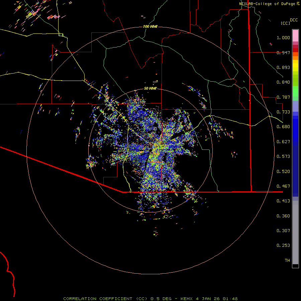This screenshot has height=301, width=301.
Task: Select the 0.787 scale value
Action: 283,97
